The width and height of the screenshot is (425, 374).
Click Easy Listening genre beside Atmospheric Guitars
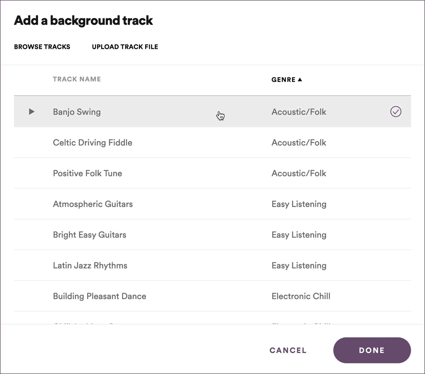299,204
